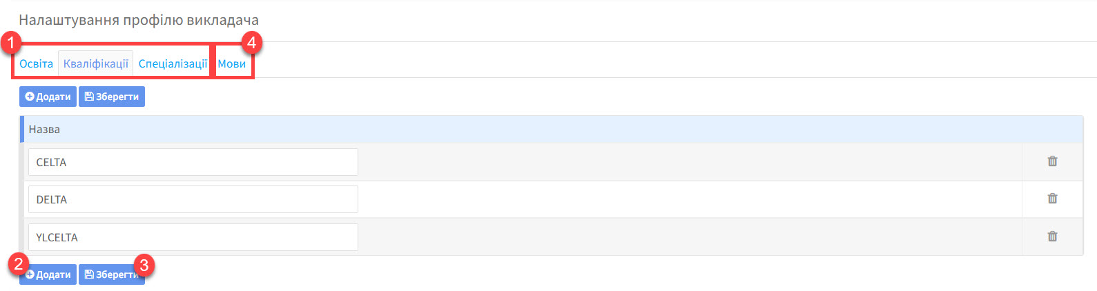Viewport: 1097px width, 291px height.
Task: Click red annotation badge number 1
Action: pyautogui.click(x=10, y=43)
